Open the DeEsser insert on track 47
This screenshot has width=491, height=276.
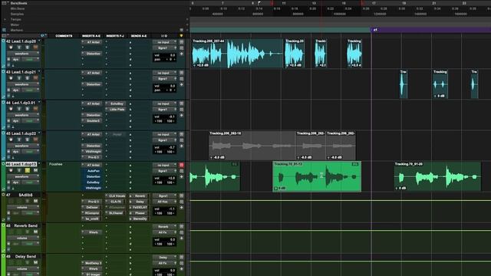[92, 207]
